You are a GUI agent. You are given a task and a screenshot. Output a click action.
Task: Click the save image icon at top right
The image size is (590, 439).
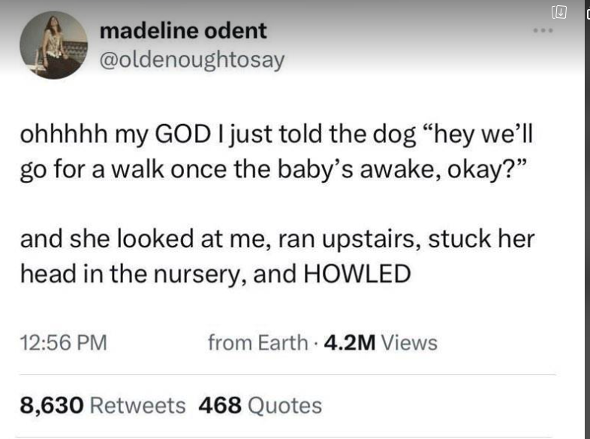tap(559, 13)
